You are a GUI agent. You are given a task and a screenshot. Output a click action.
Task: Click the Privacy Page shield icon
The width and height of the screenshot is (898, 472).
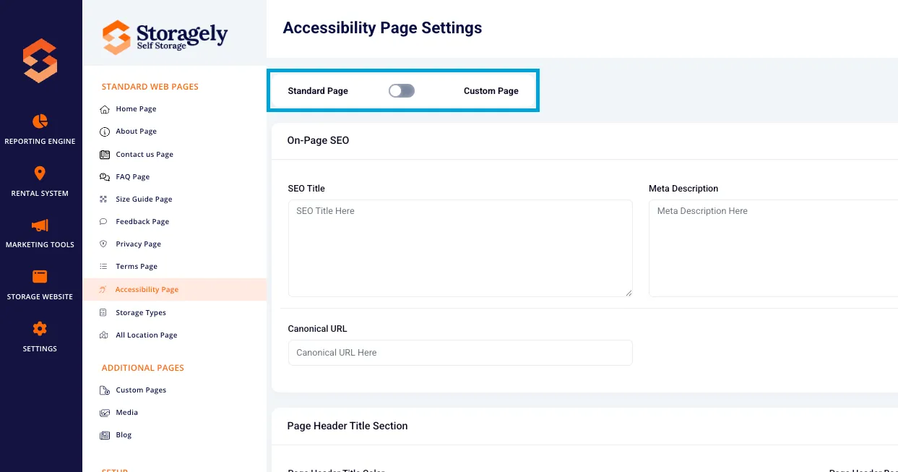click(103, 244)
